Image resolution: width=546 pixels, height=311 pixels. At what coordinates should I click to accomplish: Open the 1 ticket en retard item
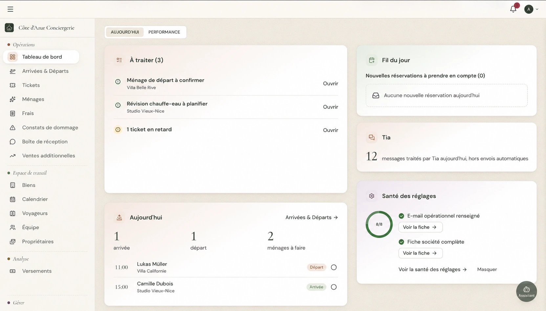pyautogui.click(x=330, y=130)
